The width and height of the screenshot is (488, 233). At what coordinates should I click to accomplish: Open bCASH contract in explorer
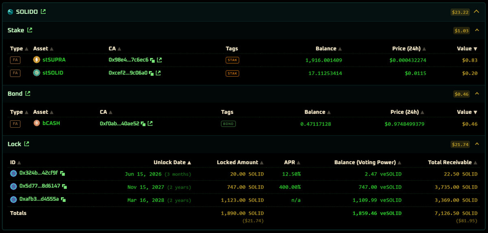(150, 124)
